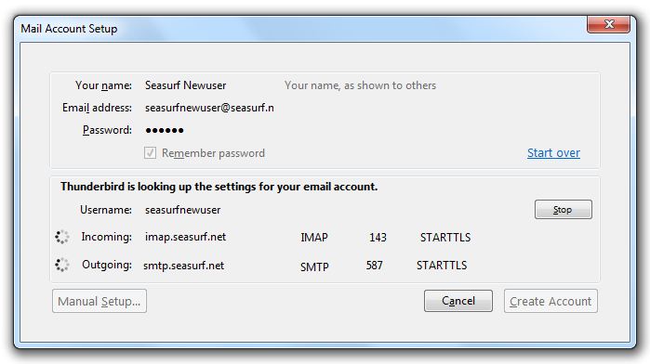Select the smtp.seasurf.net outgoing server text
Viewport: 650px width, 364px height.
[x=183, y=266]
